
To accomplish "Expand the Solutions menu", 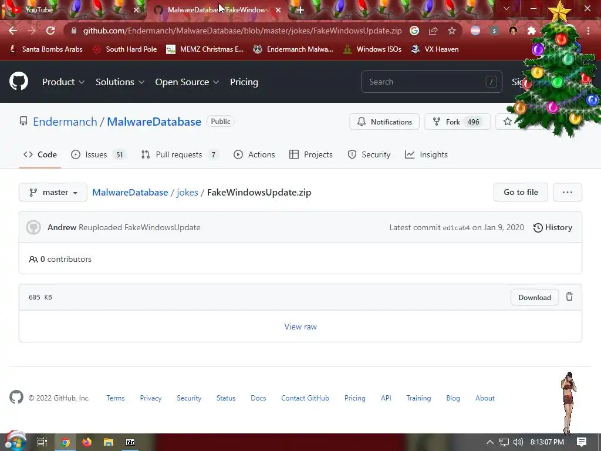I will (x=120, y=82).
